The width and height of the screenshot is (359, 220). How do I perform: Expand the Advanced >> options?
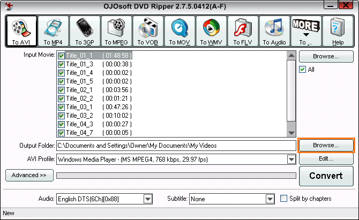(x=29, y=175)
